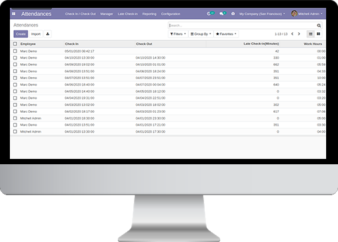Open the Filters dropdown
This screenshot has height=242, width=338.
178,34
